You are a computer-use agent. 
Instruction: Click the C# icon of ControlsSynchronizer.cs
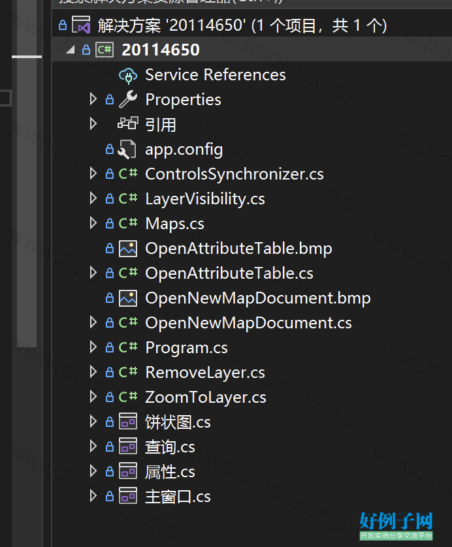128,174
